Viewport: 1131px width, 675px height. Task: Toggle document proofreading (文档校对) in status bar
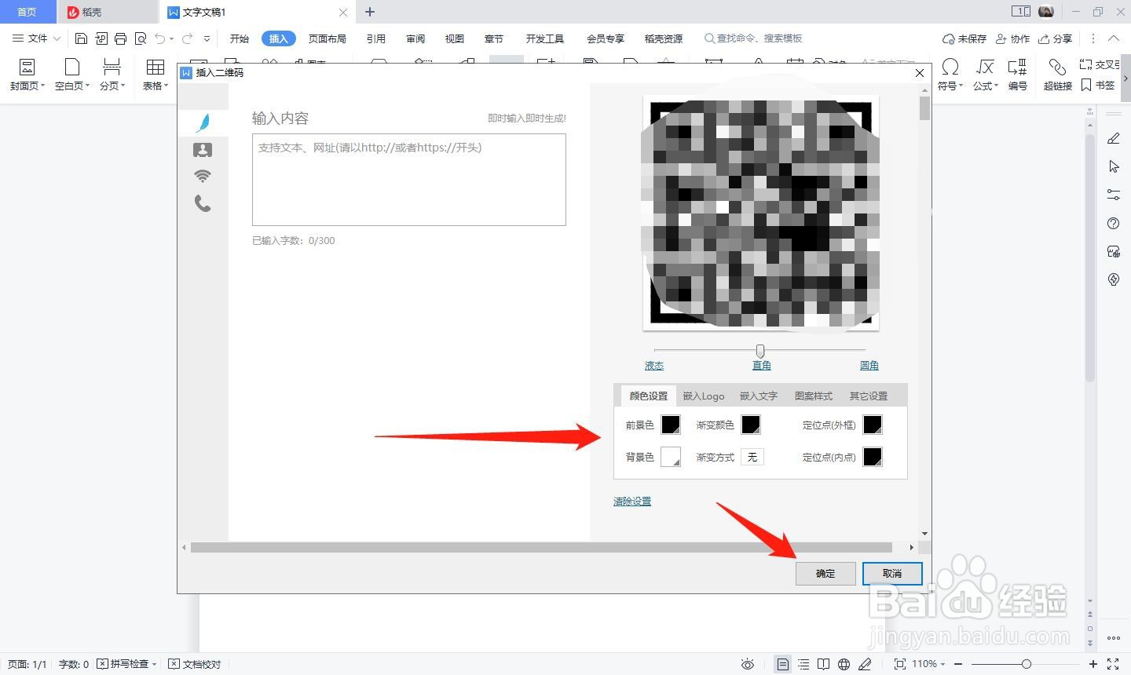195,664
